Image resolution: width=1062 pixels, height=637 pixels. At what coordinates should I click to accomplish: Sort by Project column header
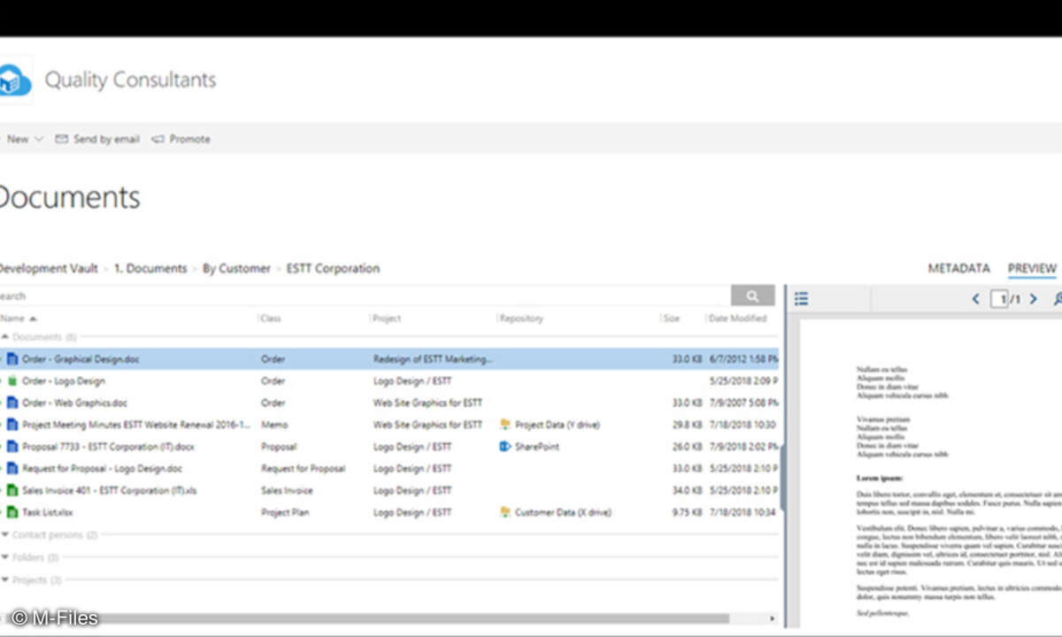387,318
